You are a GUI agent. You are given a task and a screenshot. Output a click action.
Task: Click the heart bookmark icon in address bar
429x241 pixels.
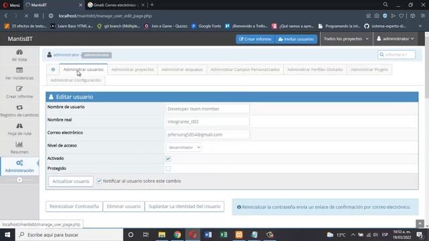click(402, 16)
